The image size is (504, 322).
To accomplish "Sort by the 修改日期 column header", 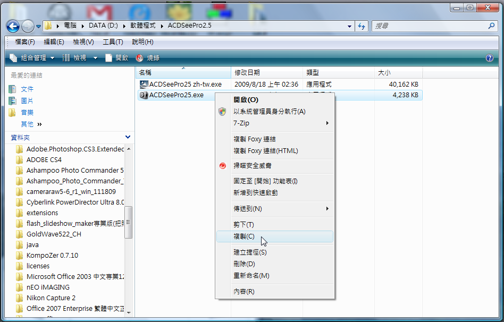I will 267,73.
